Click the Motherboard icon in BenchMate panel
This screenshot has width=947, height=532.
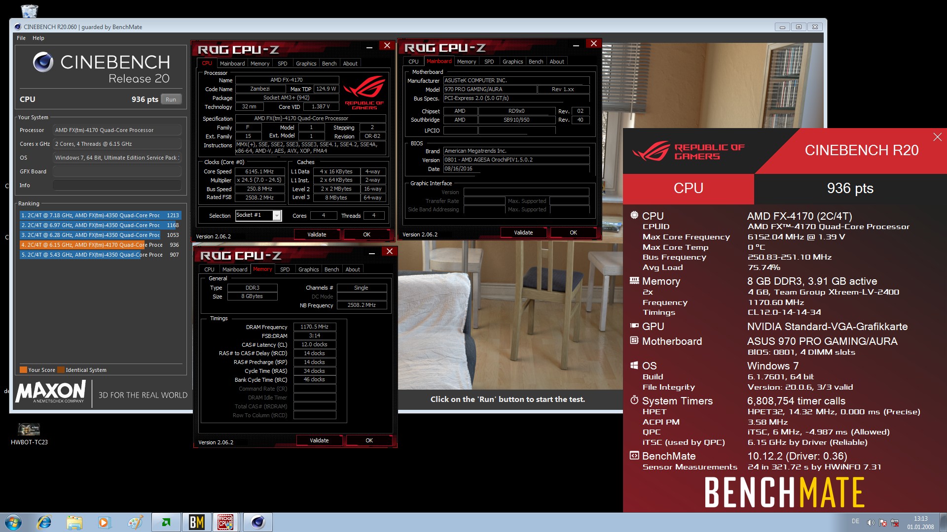tap(634, 340)
